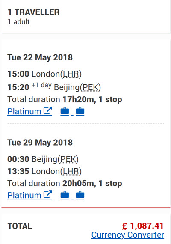The height and width of the screenshot is (244, 171).
Task: Click external-link icon beside outbound Platinum
Action: coord(47,111)
